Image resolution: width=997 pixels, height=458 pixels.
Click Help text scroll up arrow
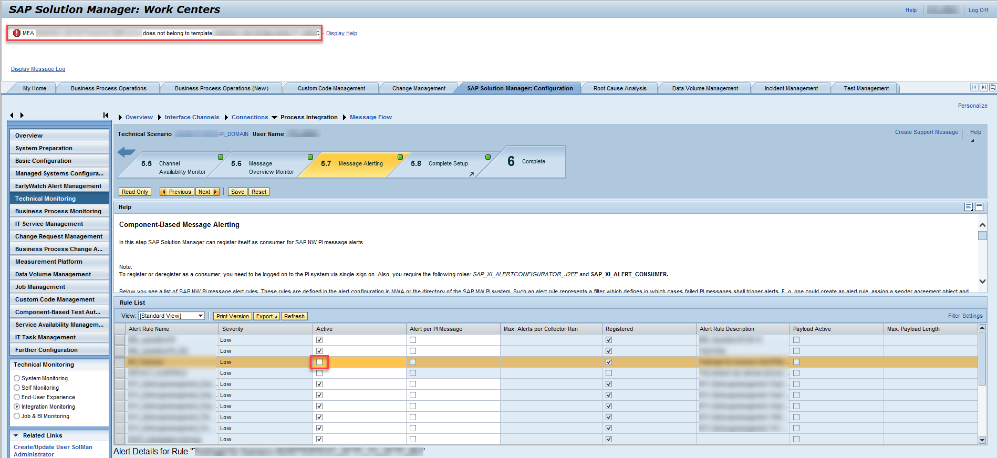(x=982, y=225)
